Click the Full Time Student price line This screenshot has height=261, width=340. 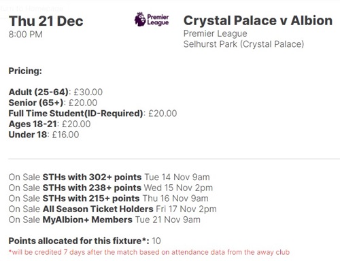tap(92, 114)
